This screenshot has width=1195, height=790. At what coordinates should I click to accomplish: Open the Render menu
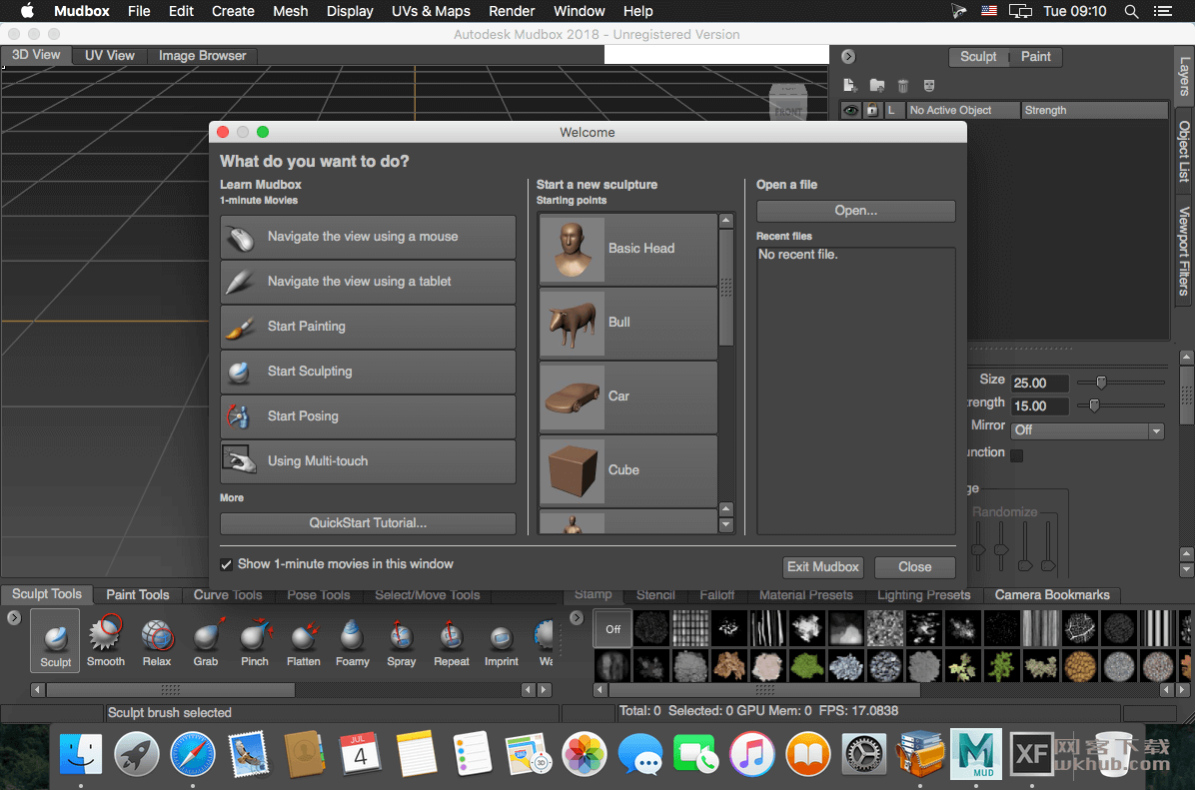coord(512,11)
